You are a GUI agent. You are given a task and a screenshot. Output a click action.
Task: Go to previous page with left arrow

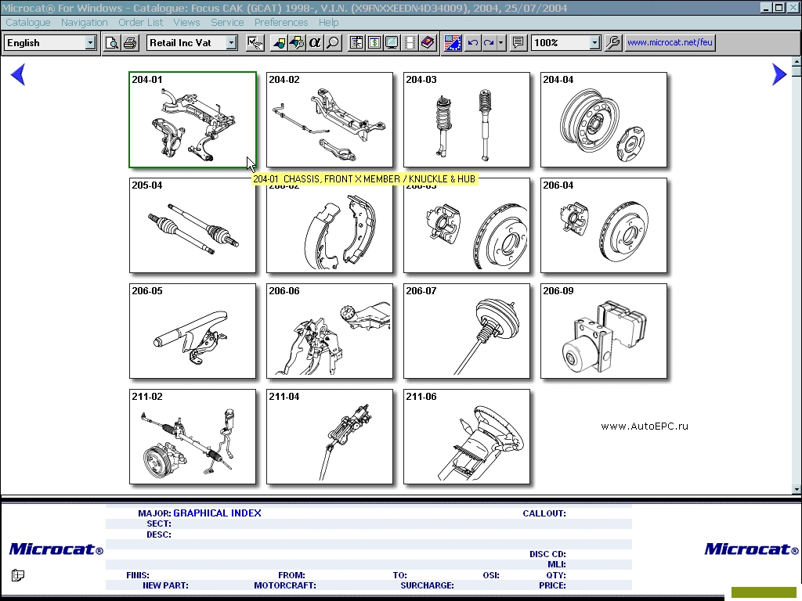[x=18, y=74]
